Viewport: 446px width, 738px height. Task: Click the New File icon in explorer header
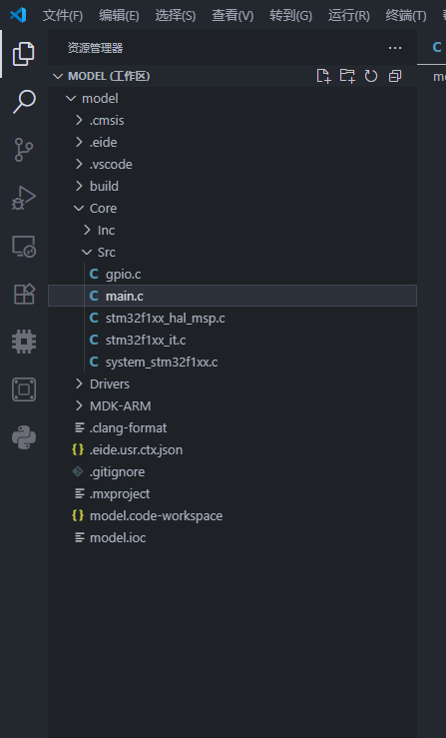[x=323, y=76]
